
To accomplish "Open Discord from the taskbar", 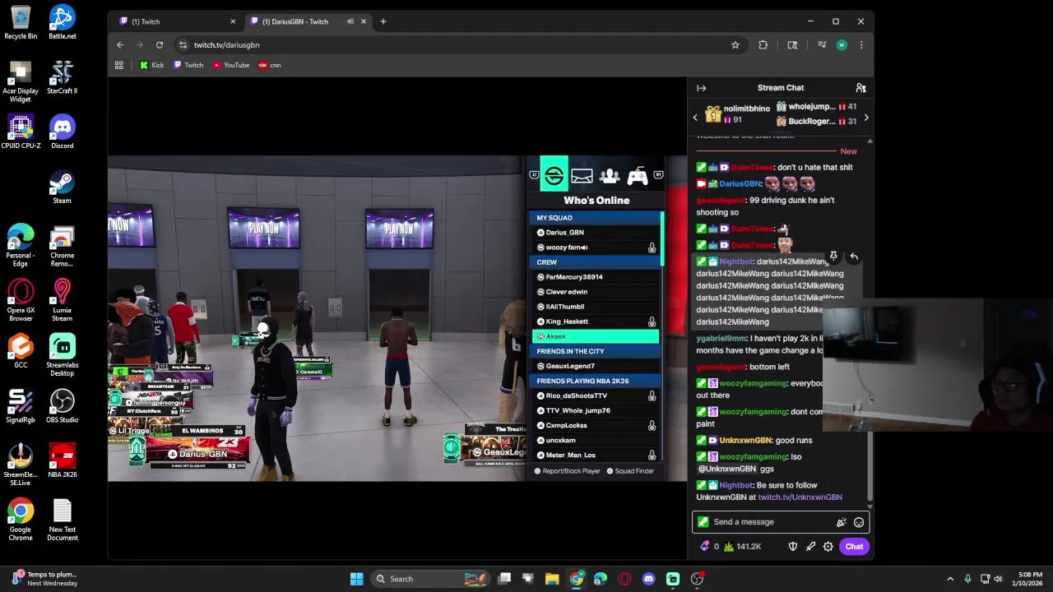I will tap(649, 579).
